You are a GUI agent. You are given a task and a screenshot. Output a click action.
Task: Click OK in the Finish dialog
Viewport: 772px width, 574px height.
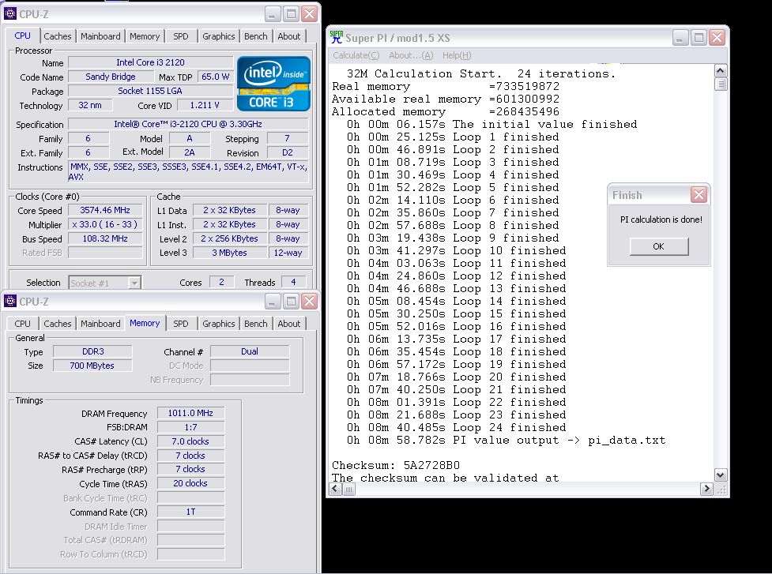click(659, 246)
